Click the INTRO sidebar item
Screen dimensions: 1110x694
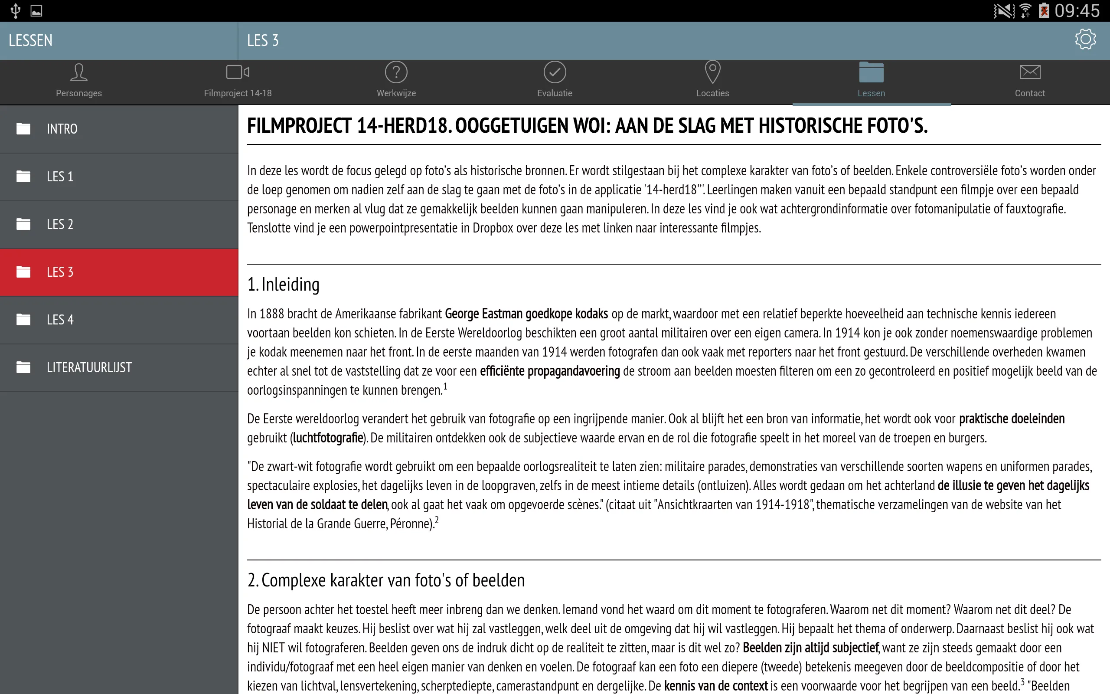[x=119, y=128]
